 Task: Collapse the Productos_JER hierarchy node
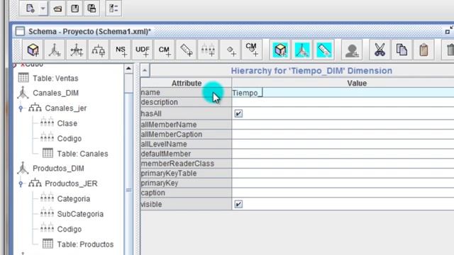point(21,183)
